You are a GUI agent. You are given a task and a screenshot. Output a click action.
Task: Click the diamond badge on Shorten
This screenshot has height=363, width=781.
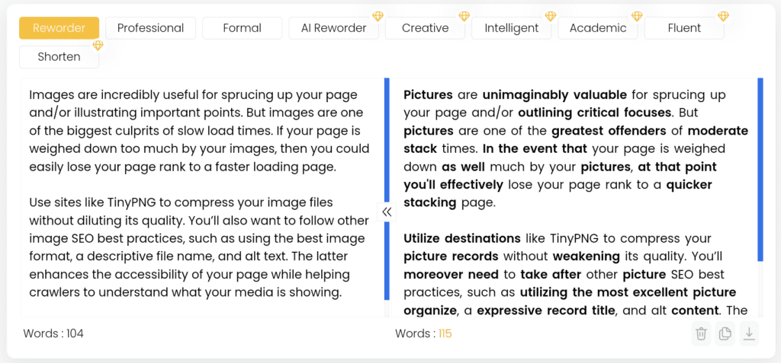tap(98, 45)
